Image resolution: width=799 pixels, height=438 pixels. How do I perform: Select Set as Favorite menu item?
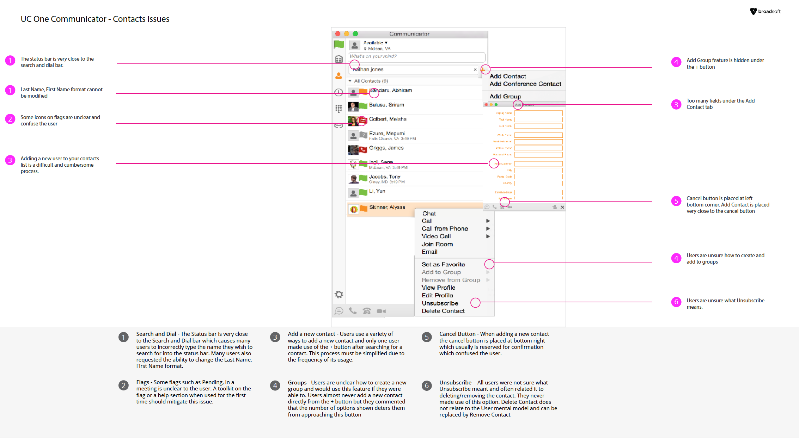click(443, 264)
